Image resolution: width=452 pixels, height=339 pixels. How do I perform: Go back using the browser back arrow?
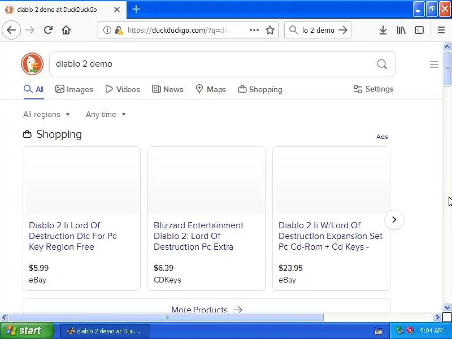11,30
